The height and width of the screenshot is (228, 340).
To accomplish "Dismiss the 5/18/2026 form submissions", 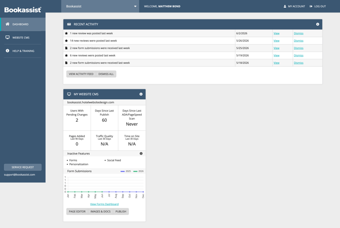I will [298, 63].
